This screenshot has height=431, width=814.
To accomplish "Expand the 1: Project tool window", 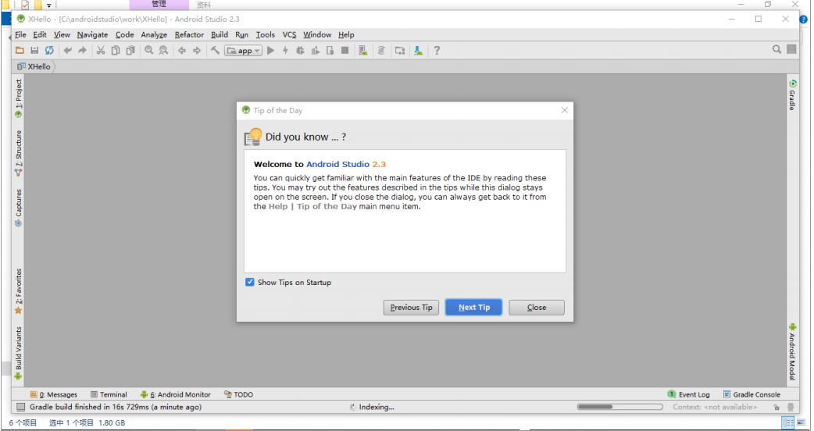I will pyautogui.click(x=19, y=98).
